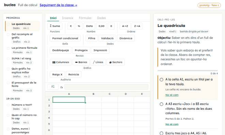225x135 pixels.
Task: Insert a Sectors pie chart
Action: pos(116,62)
